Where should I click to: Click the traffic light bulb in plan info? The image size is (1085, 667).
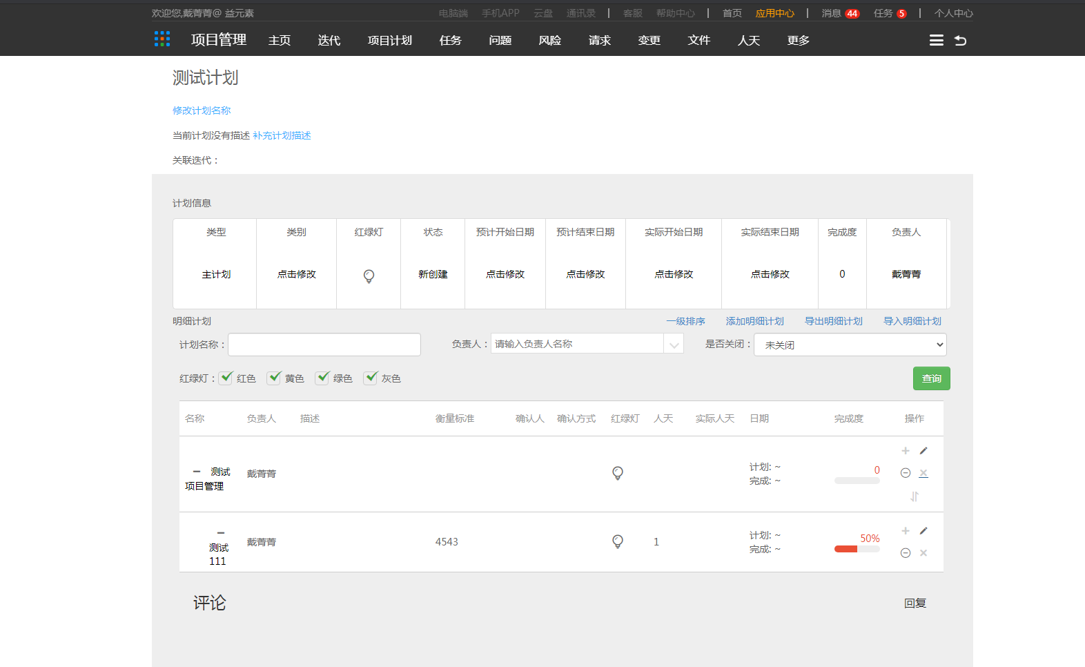[x=369, y=276]
